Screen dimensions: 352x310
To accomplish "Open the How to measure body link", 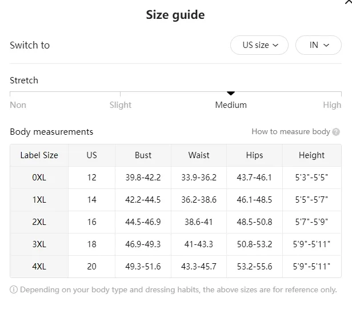I will (x=291, y=132).
